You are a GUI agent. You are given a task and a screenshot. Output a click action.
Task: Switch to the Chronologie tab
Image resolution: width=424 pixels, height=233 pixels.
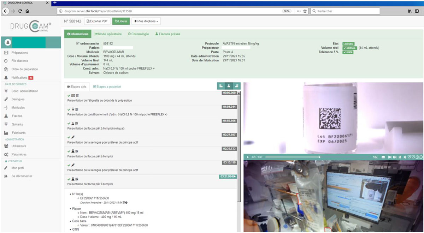[138, 34]
